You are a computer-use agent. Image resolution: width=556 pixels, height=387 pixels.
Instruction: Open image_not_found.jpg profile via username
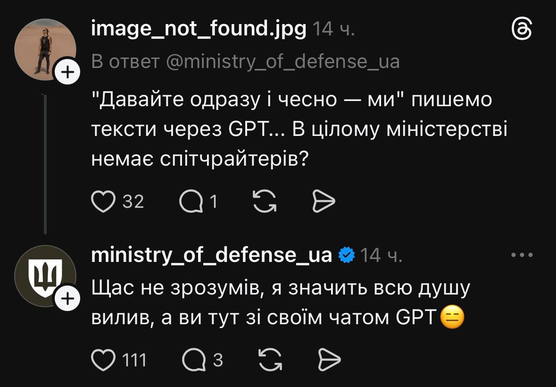point(199,30)
